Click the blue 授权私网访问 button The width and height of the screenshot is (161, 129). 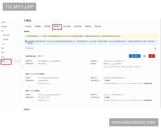point(135,56)
